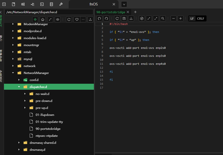This screenshot has height=155, width=223.
Task: Select the dnsmasq-shared.d folder
Action: click(43, 143)
